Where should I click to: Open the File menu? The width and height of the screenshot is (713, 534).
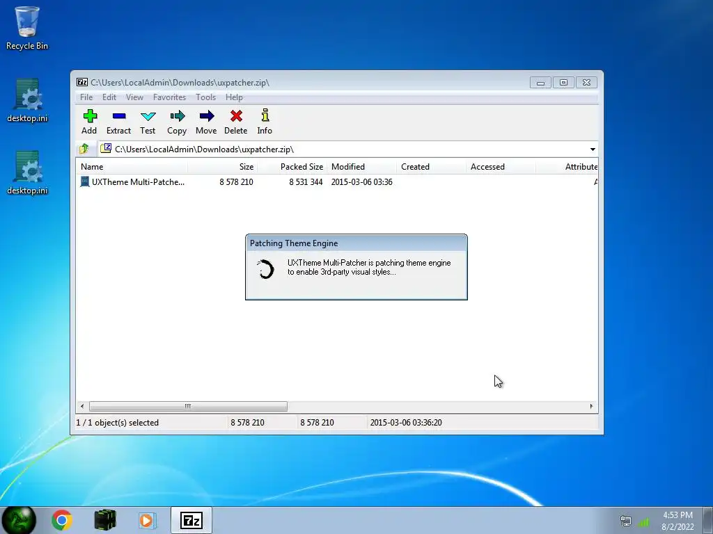pos(86,97)
